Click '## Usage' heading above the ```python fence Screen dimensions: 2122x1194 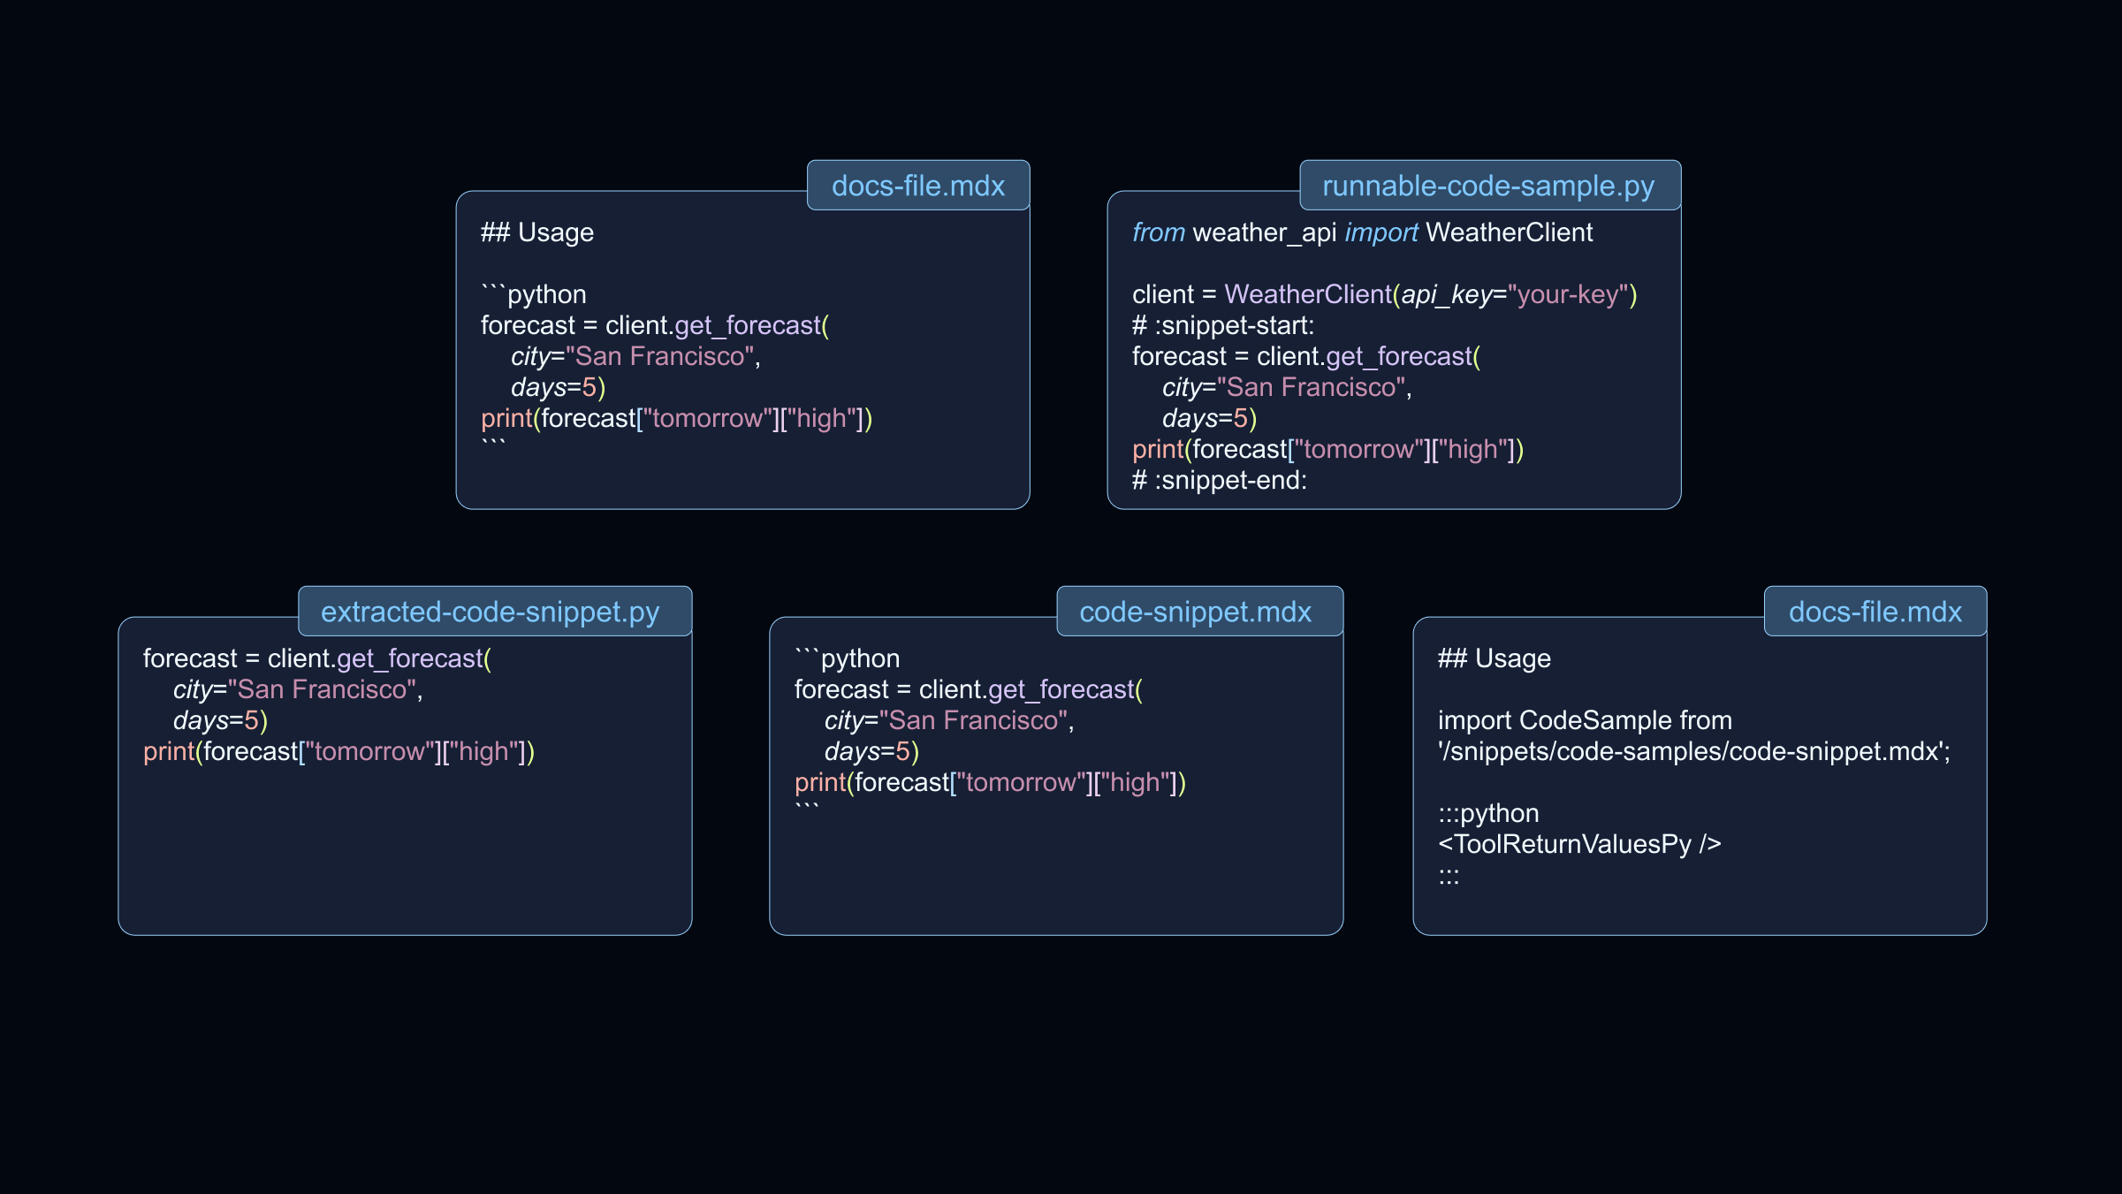tap(536, 232)
